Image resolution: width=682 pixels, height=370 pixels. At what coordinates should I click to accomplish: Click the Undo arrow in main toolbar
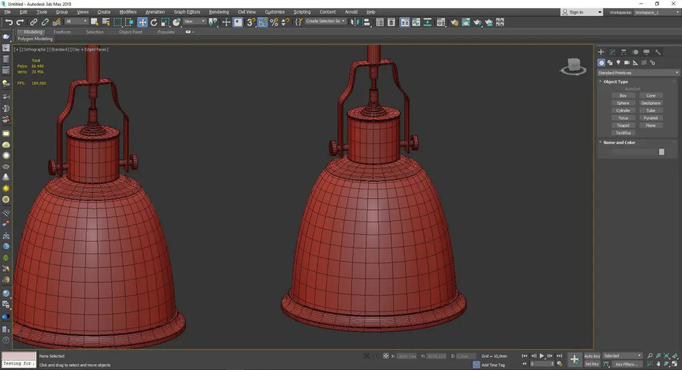click(x=9, y=22)
